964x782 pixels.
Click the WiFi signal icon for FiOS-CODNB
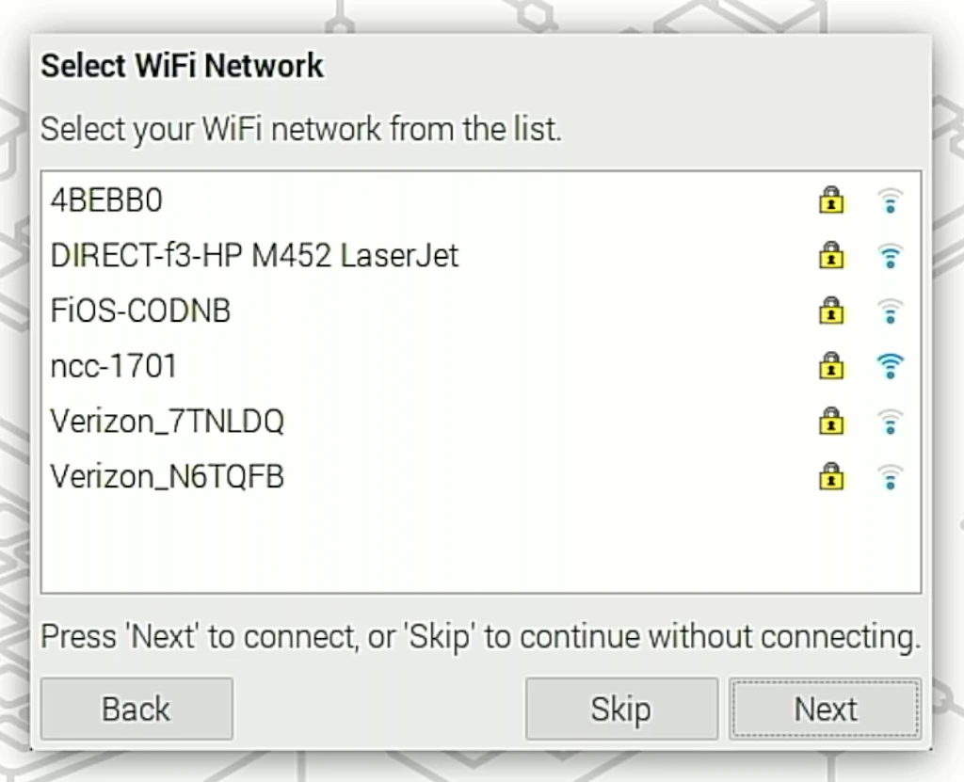tap(890, 311)
